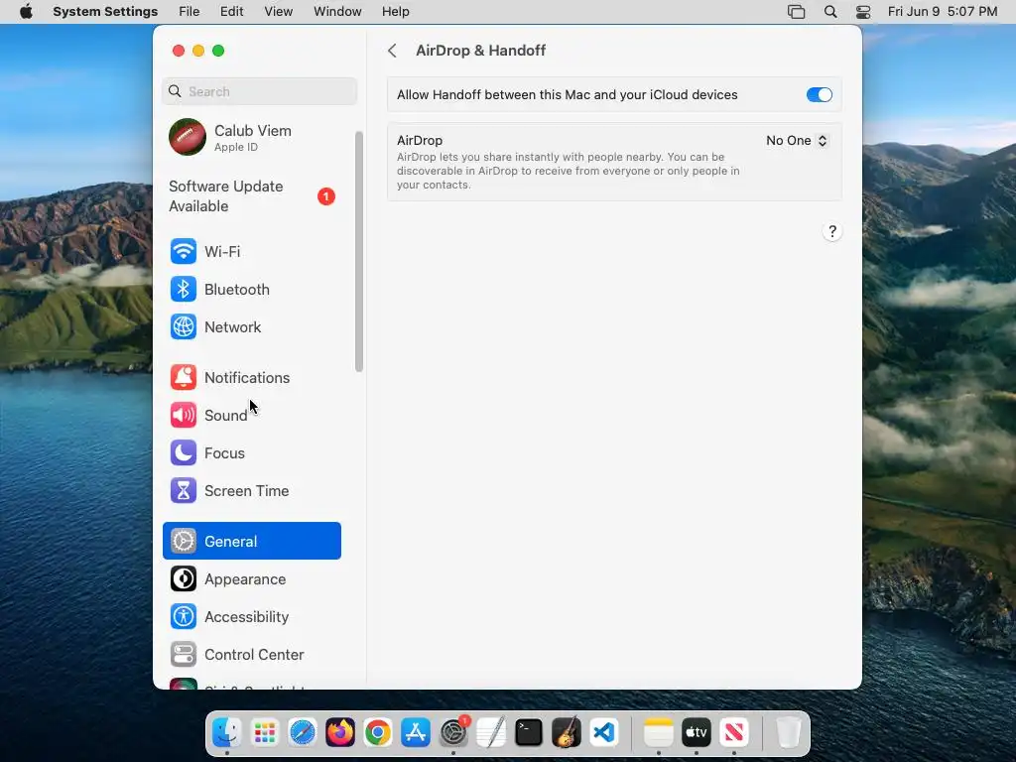Open Control Center in menu bar
This screenshot has height=762, width=1016.
863,12
